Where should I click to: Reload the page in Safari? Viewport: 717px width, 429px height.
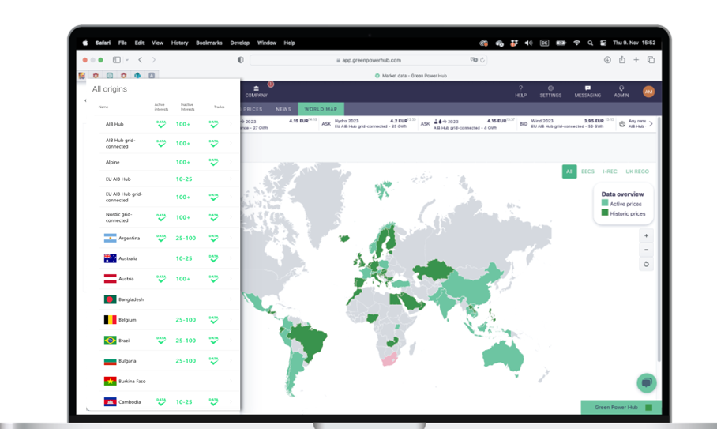482,60
